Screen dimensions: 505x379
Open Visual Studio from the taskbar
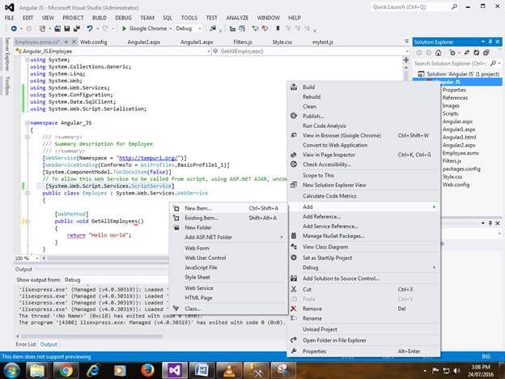click(176, 368)
